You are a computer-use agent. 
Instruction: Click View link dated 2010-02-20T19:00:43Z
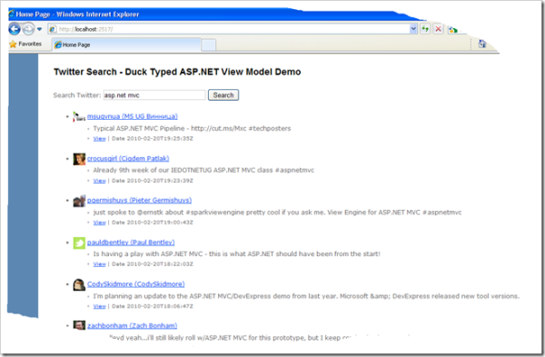point(99,223)
